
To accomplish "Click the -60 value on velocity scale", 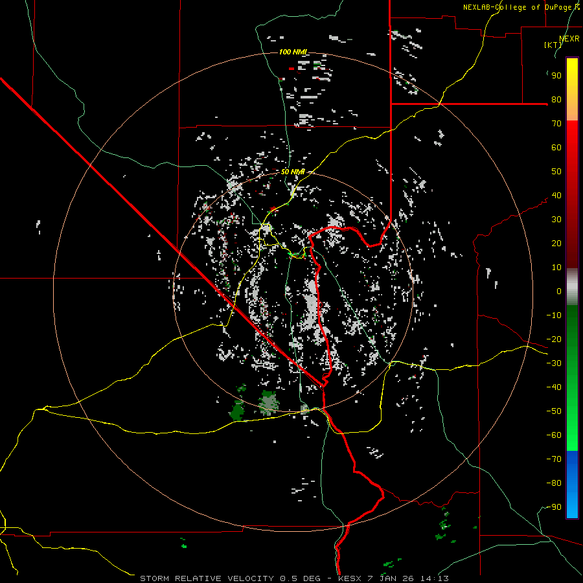I will click(x=554, y=435).
